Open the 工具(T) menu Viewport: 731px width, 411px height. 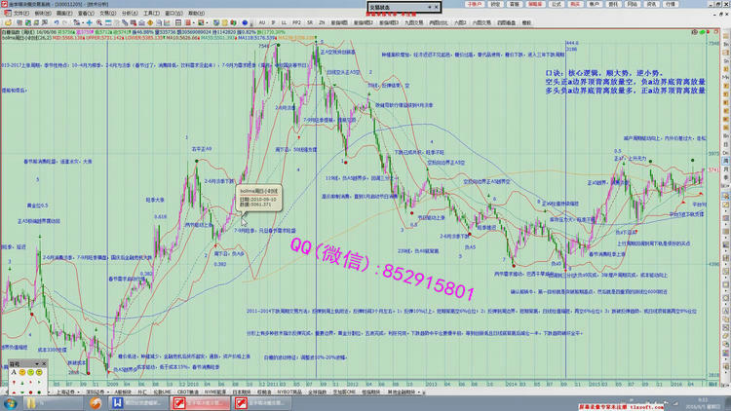tap(151, 13)
